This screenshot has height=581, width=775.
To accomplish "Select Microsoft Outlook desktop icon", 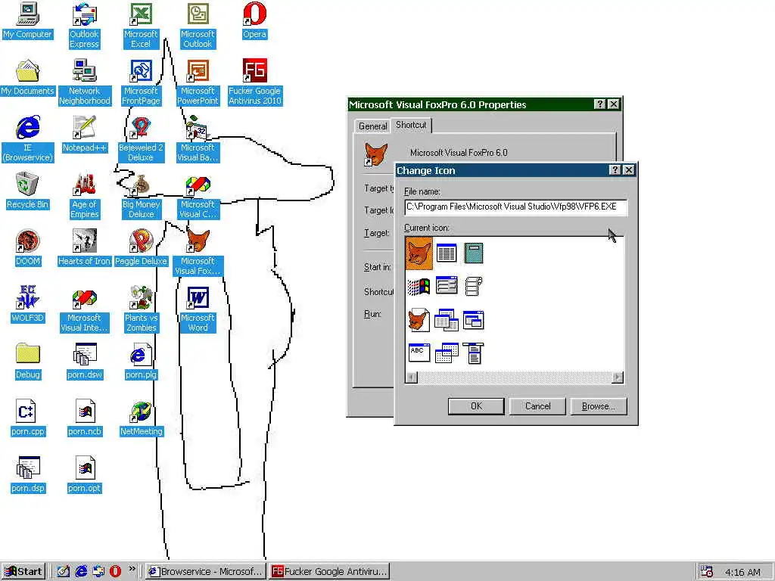I will [198, 26].
